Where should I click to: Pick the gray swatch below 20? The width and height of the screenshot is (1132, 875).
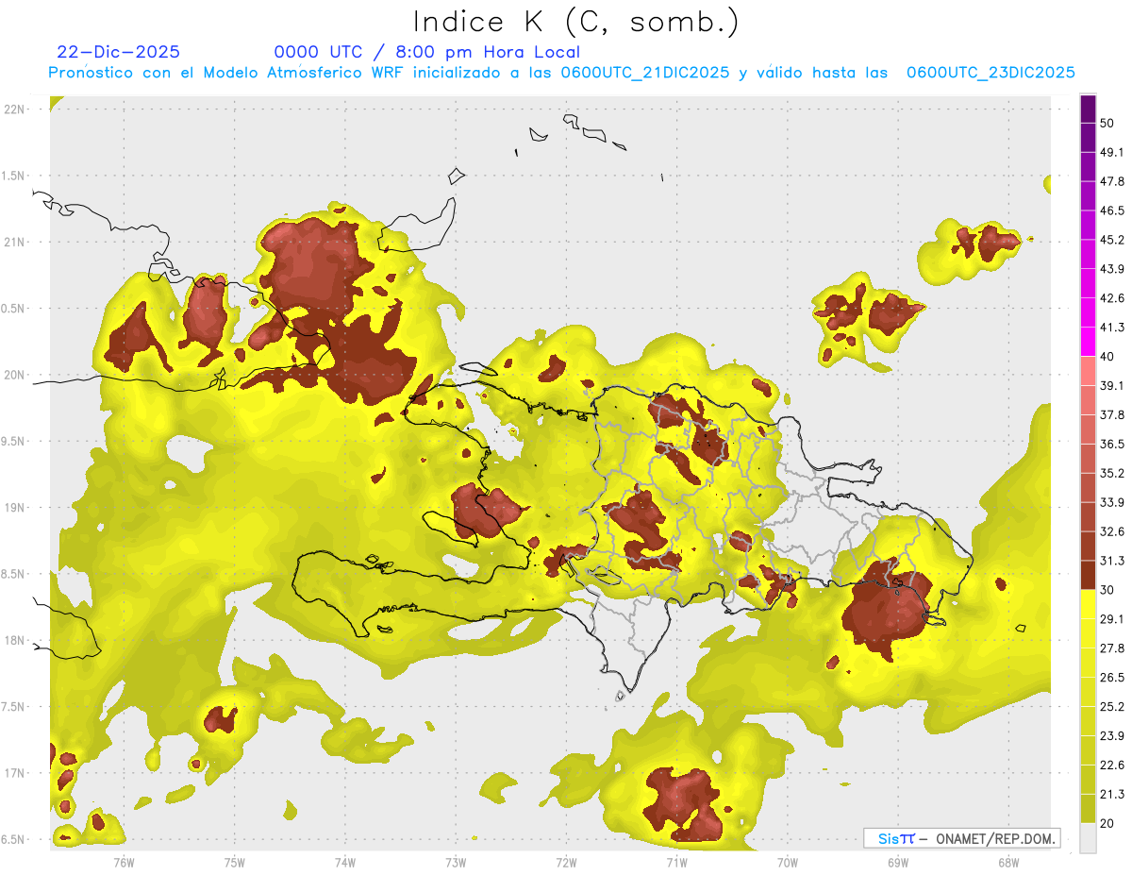point(1088,838)
